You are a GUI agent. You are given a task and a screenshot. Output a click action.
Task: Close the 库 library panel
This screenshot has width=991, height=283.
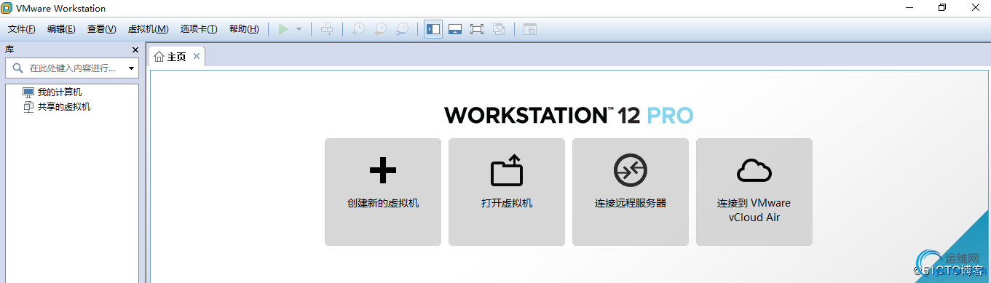pyautogui.click(x=135, y=49)
